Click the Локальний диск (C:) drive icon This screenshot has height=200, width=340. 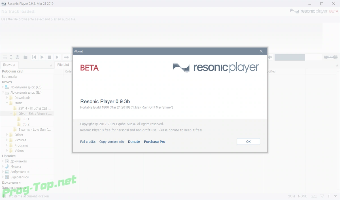(7, 87)
